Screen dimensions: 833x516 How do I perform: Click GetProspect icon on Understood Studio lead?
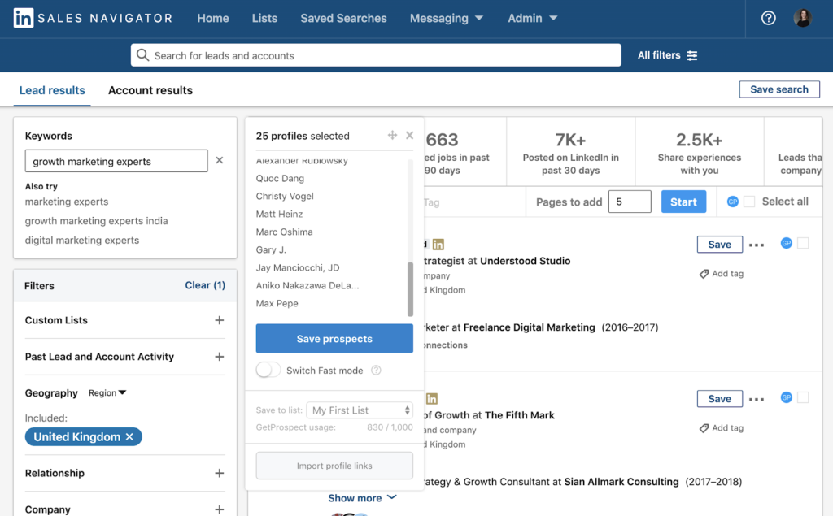[787, 243]
